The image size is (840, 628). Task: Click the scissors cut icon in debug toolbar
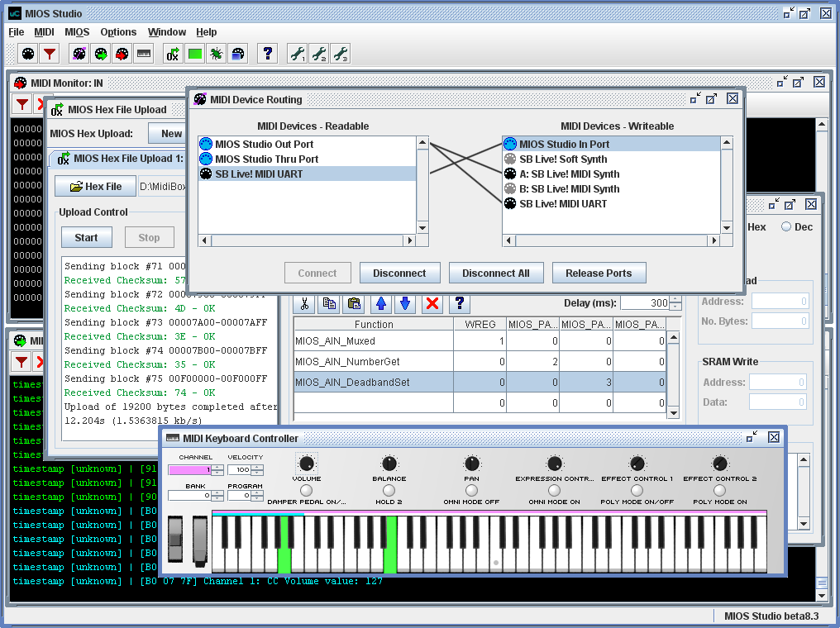click(304, 303)
